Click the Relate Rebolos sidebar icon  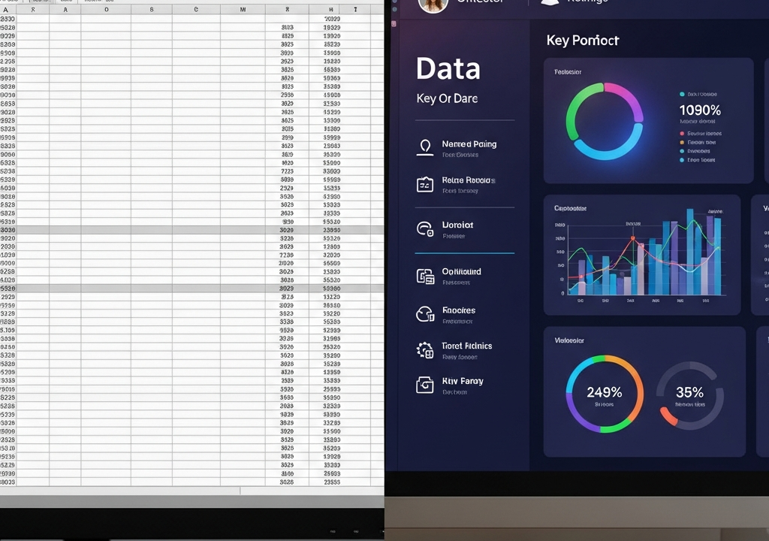coord(425,185)
